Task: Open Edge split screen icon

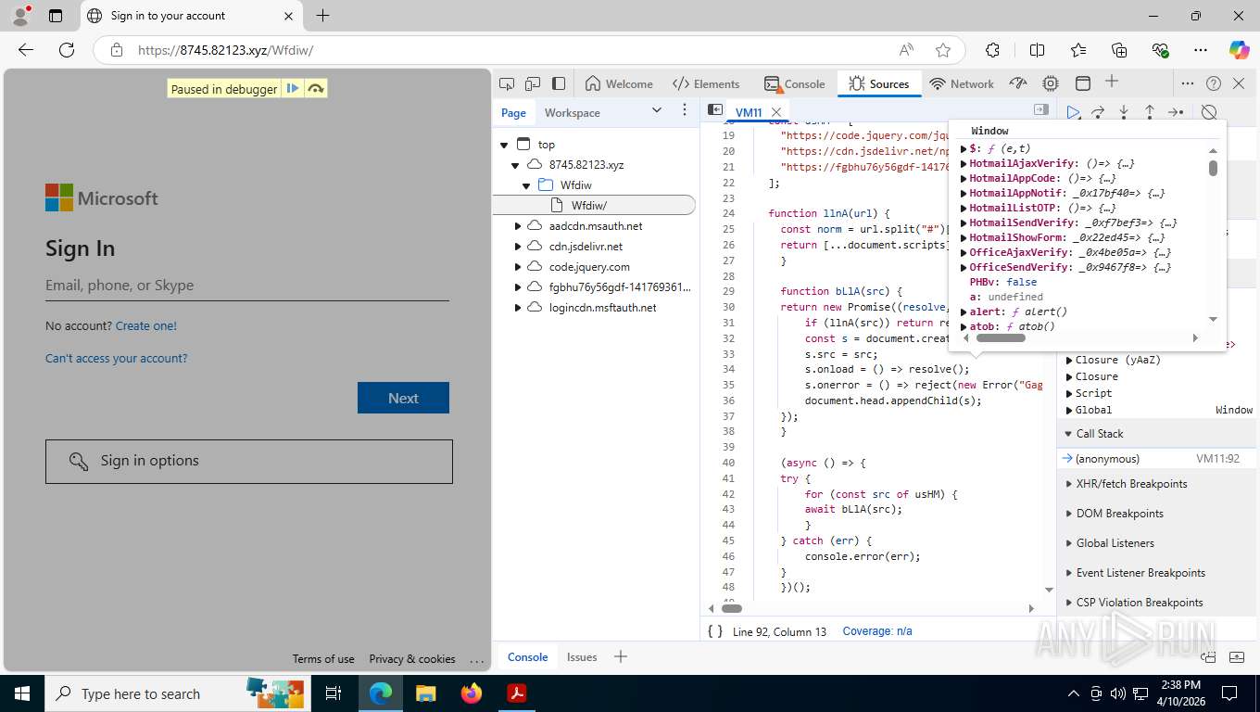Action: (1037, 50)
